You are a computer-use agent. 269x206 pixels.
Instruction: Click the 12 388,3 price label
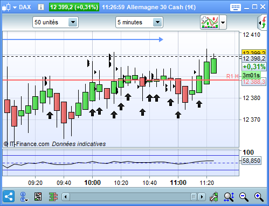254,82
